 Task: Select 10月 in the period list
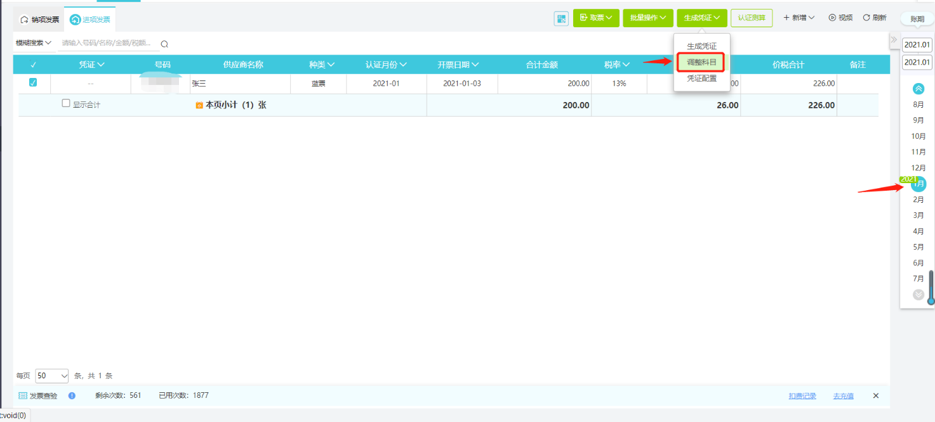click(918, 136)
